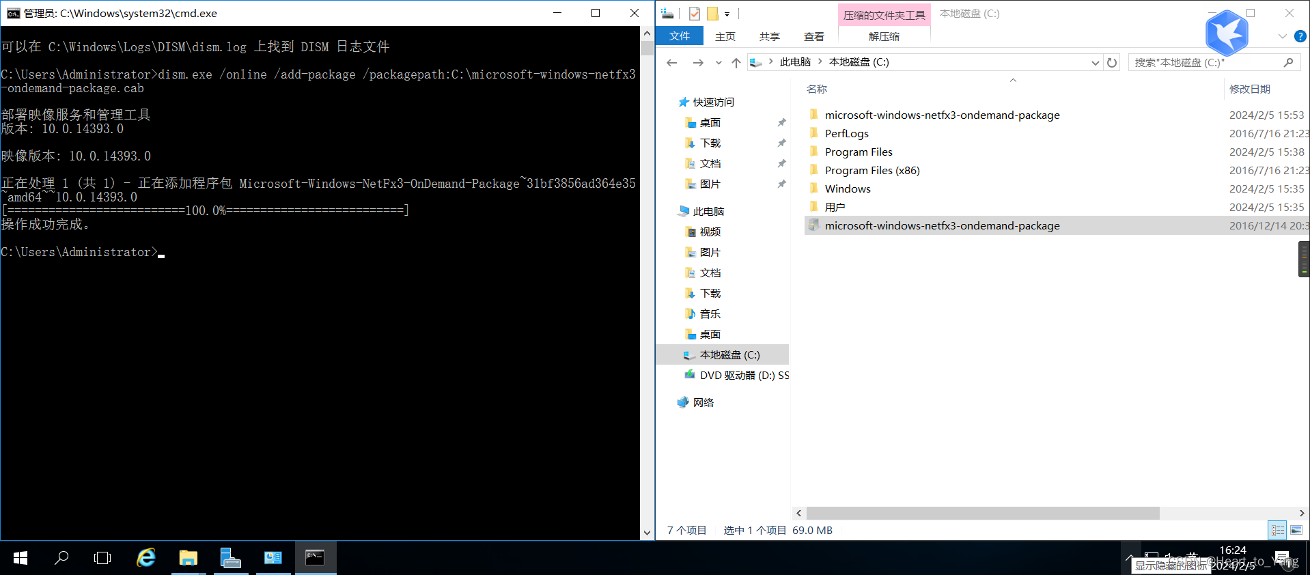Open the Windows Start menu

[x=20, y=558]
